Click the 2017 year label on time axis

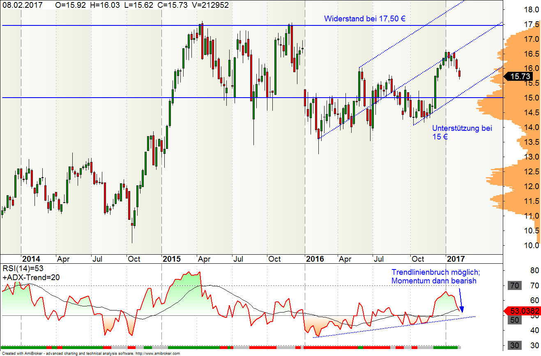(456, 259)
